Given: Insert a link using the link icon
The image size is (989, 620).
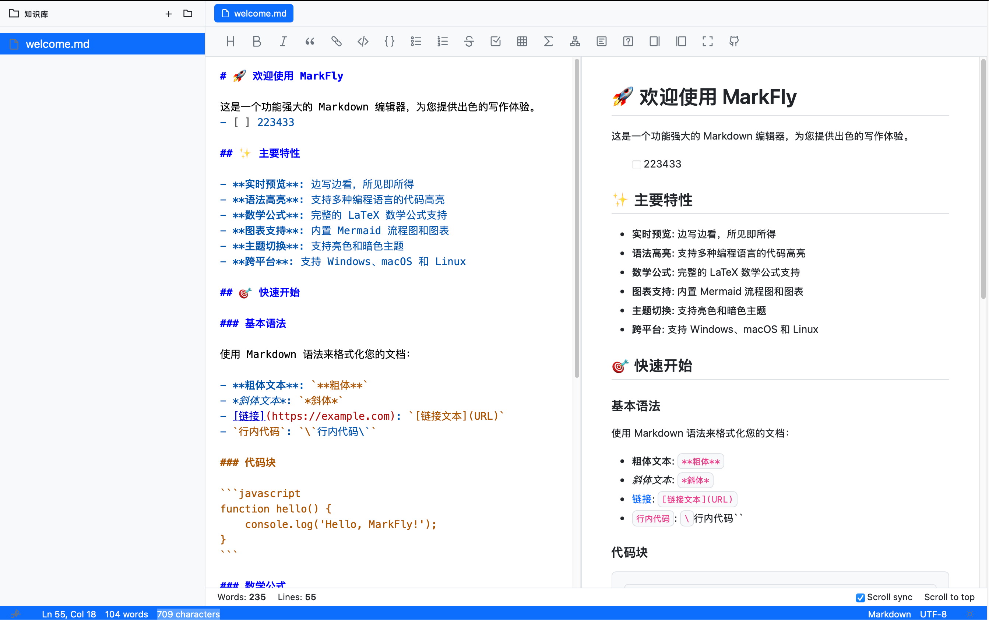Looking at the screenshot, I should pos(337,41).
